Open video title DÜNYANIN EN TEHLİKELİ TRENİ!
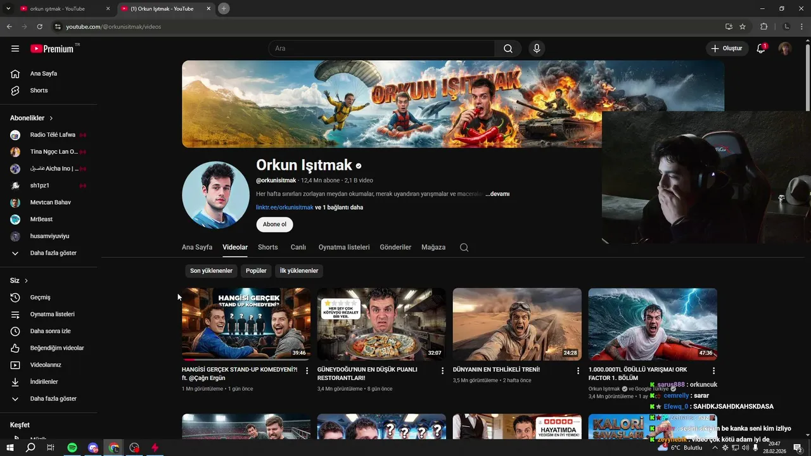811x456 pixels. [x=496, y=370]
